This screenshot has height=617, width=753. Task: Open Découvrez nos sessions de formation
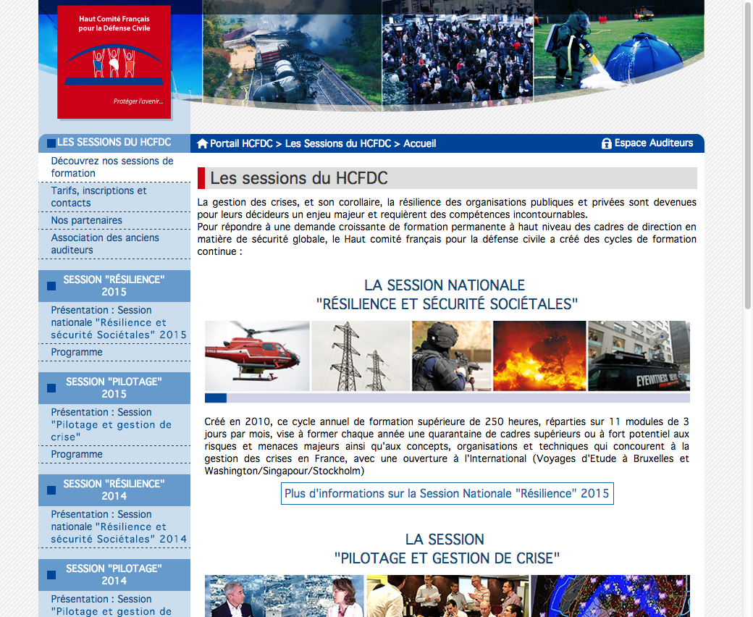[x=114, y=167]
